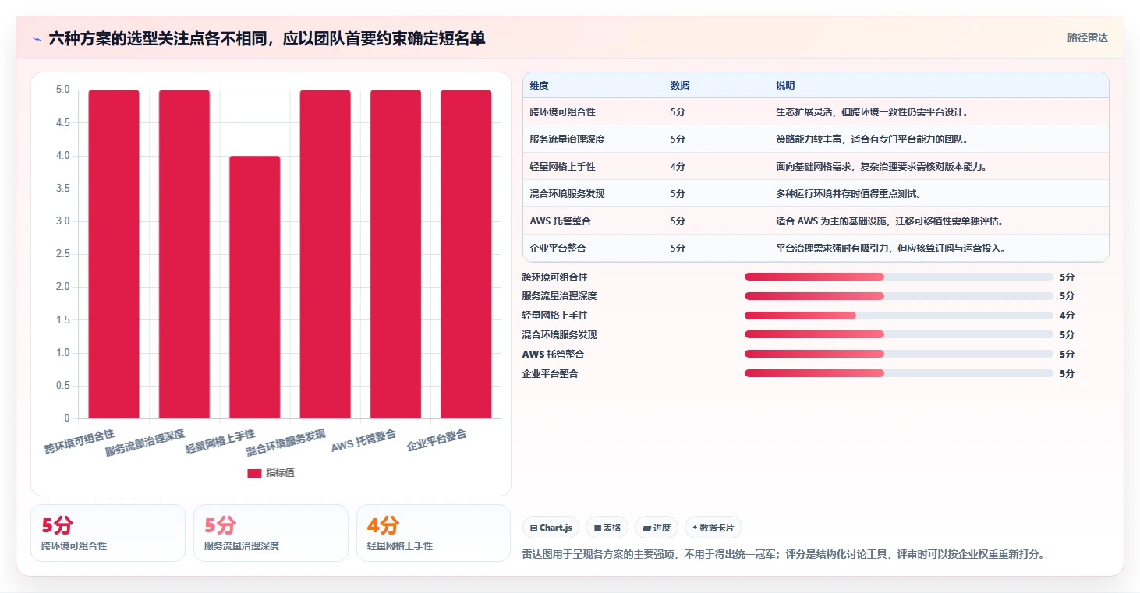
Task: Click the 服务流量治理深度 progress bar
Action: point(899,296)
